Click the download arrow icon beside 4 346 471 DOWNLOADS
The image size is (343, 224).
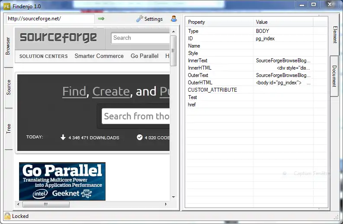(63, 138)
